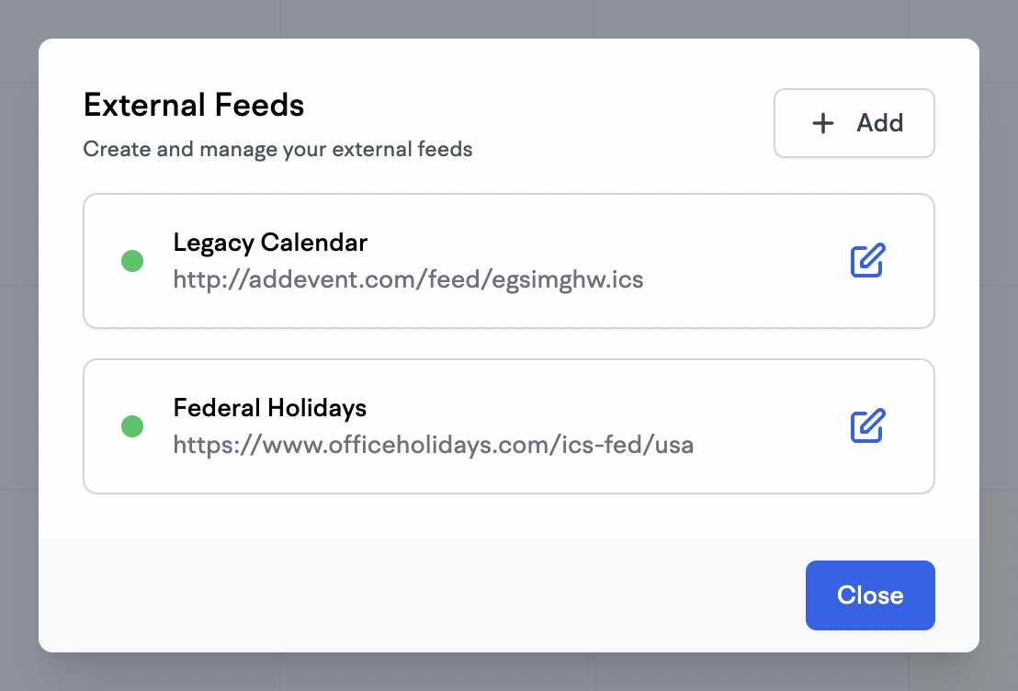1018x691 pixels.
Task: Close the External Feeds dialog
Action: click(870, 595)
